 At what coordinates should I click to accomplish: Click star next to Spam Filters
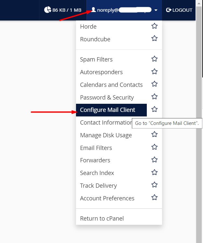pos(154,59)
